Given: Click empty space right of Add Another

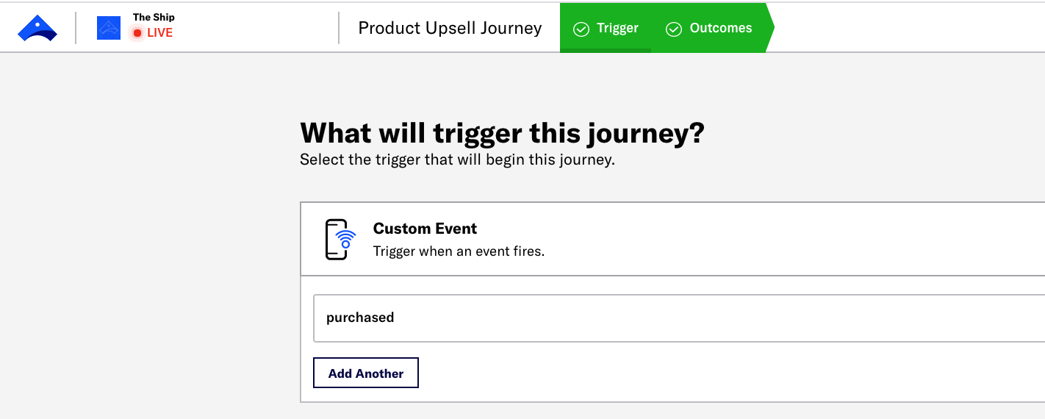Looking at the screenshot, I should 661,373.
